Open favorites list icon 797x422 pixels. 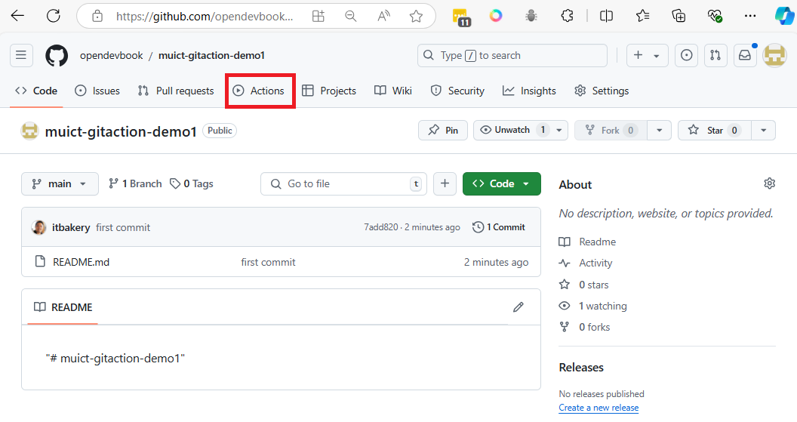[642, 16]
